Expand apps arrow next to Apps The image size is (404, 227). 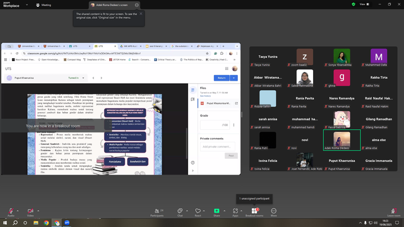(241, 211)
